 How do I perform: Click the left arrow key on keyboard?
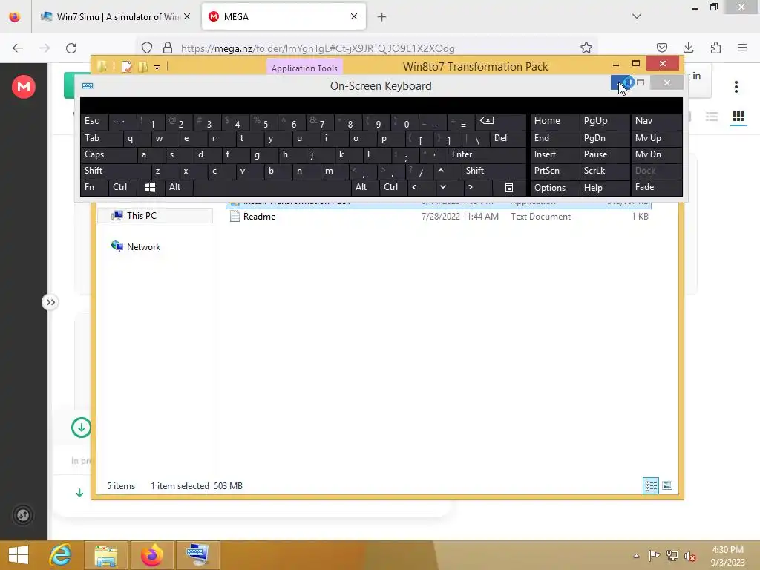(414, 187)
